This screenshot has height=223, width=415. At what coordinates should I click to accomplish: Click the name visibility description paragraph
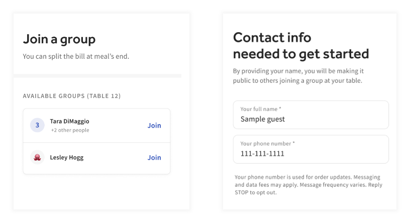click(299, 76)
